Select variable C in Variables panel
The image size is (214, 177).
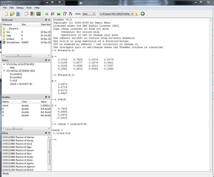[x=26, y=115]
